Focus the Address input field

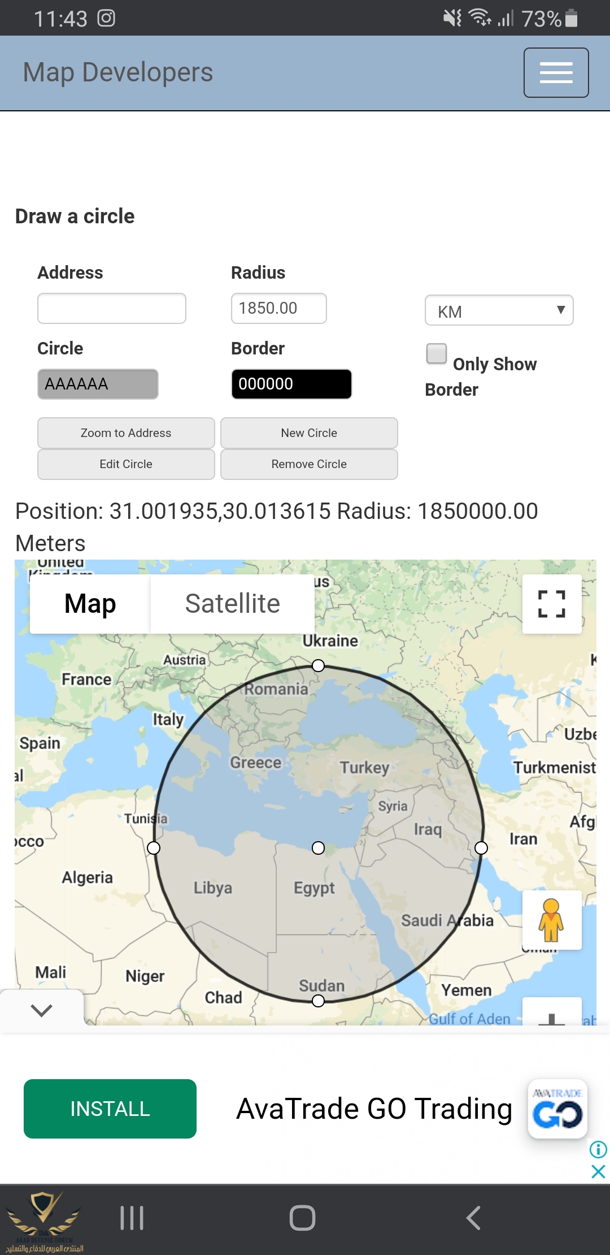click(112, 308)
